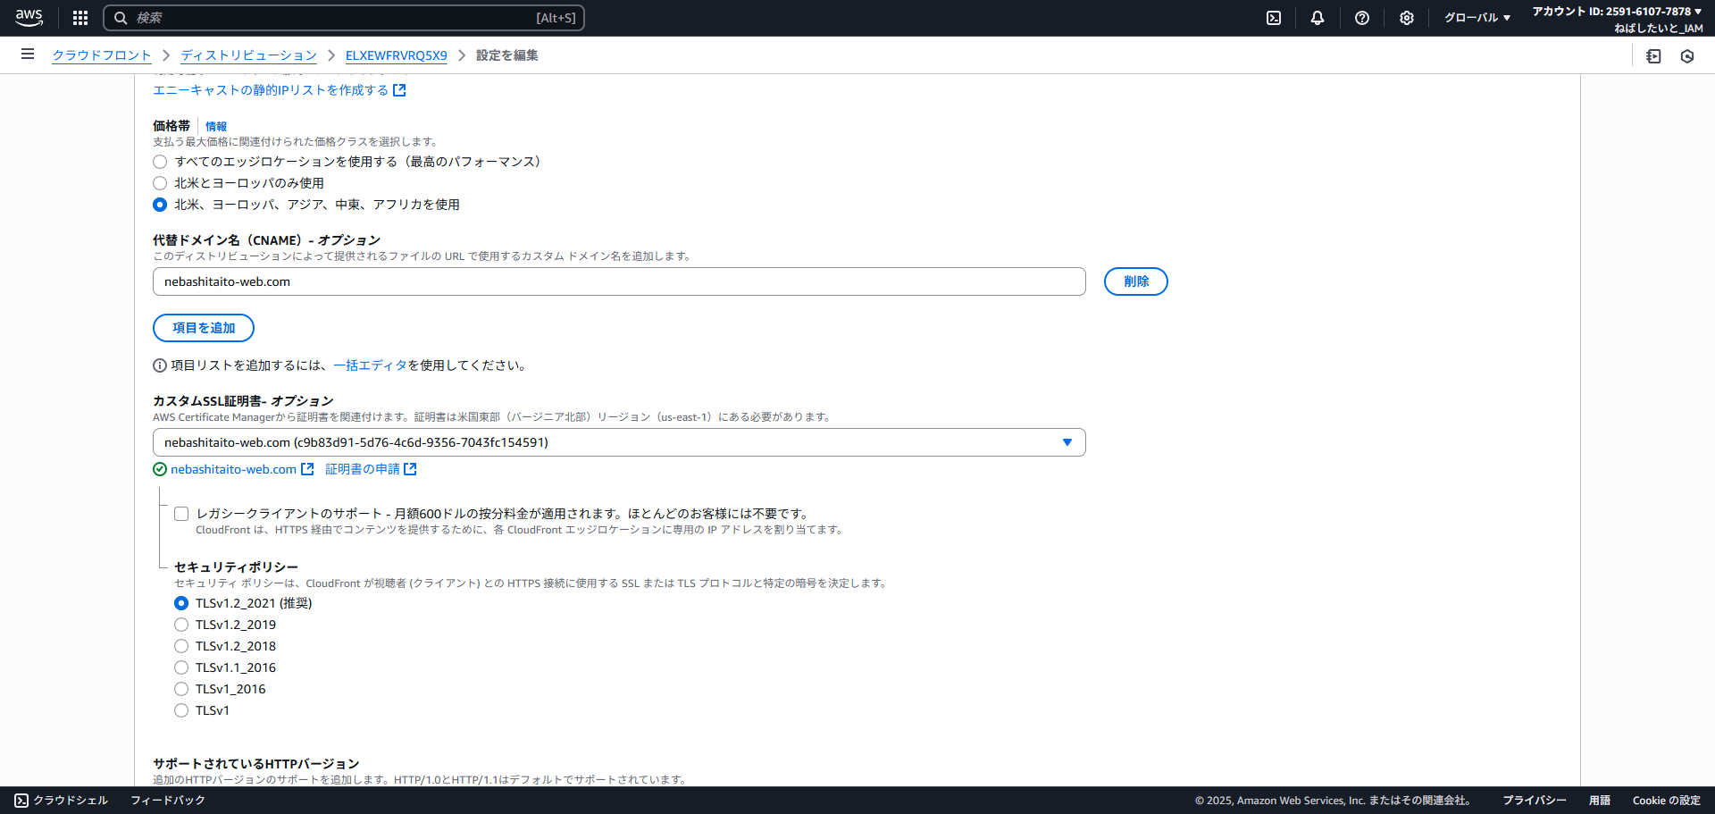
Task: Open the 一括エディタ bulk editor link
Action: [371, 365]
